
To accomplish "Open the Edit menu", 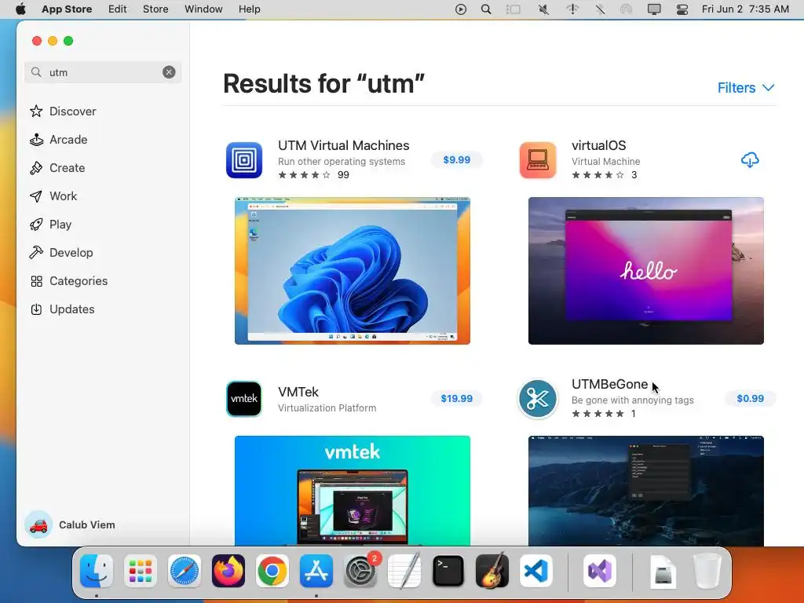I will coord(118,9).
